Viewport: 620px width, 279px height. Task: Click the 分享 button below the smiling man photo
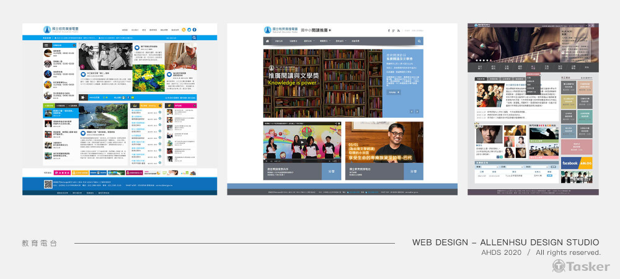(x=414, y=172)
